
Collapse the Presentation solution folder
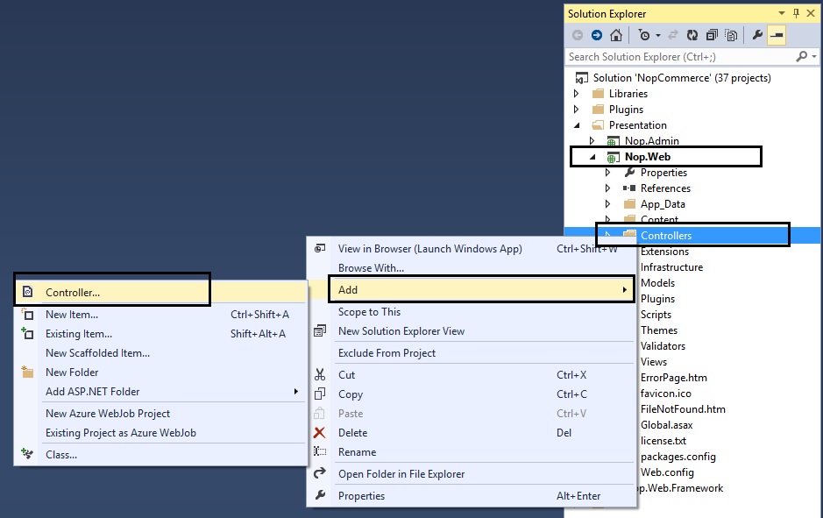577,125
